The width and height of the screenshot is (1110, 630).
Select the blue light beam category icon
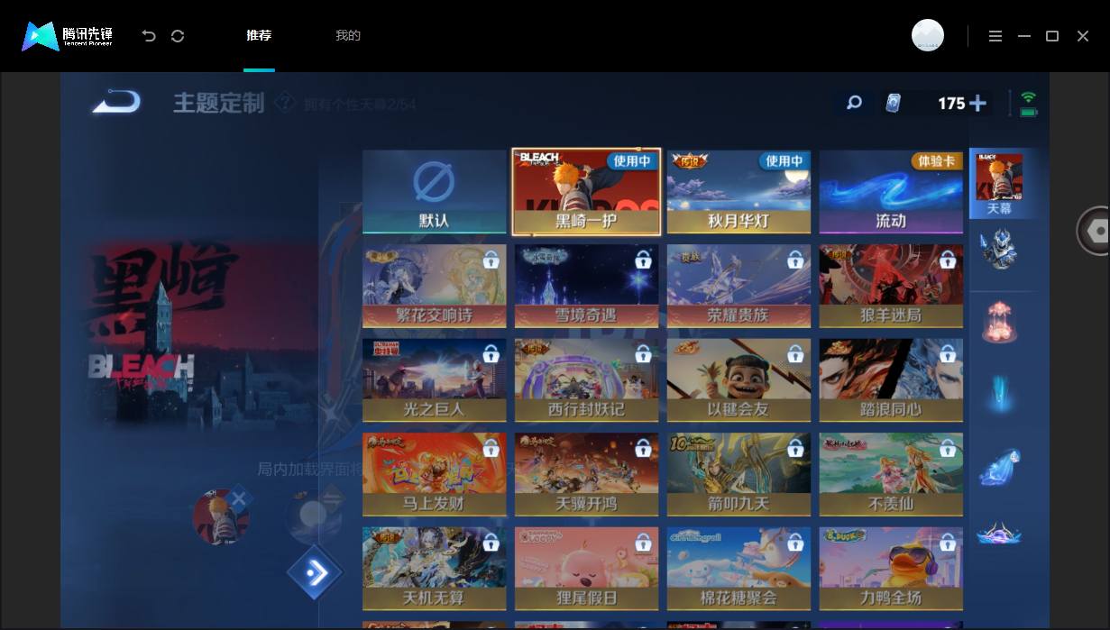click(x=999, y=394)
